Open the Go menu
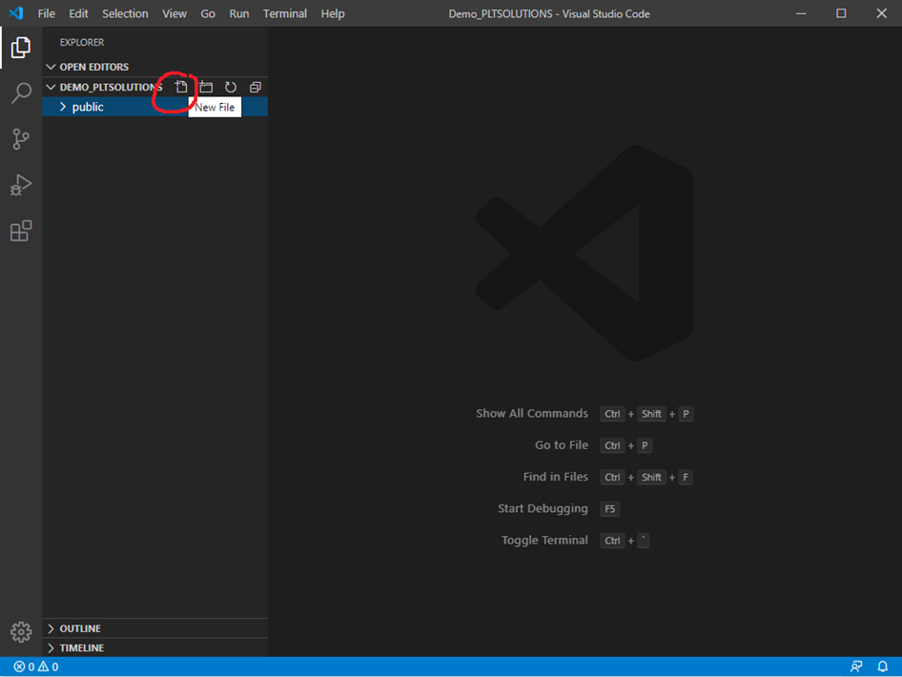 click(x=208, y=13)
